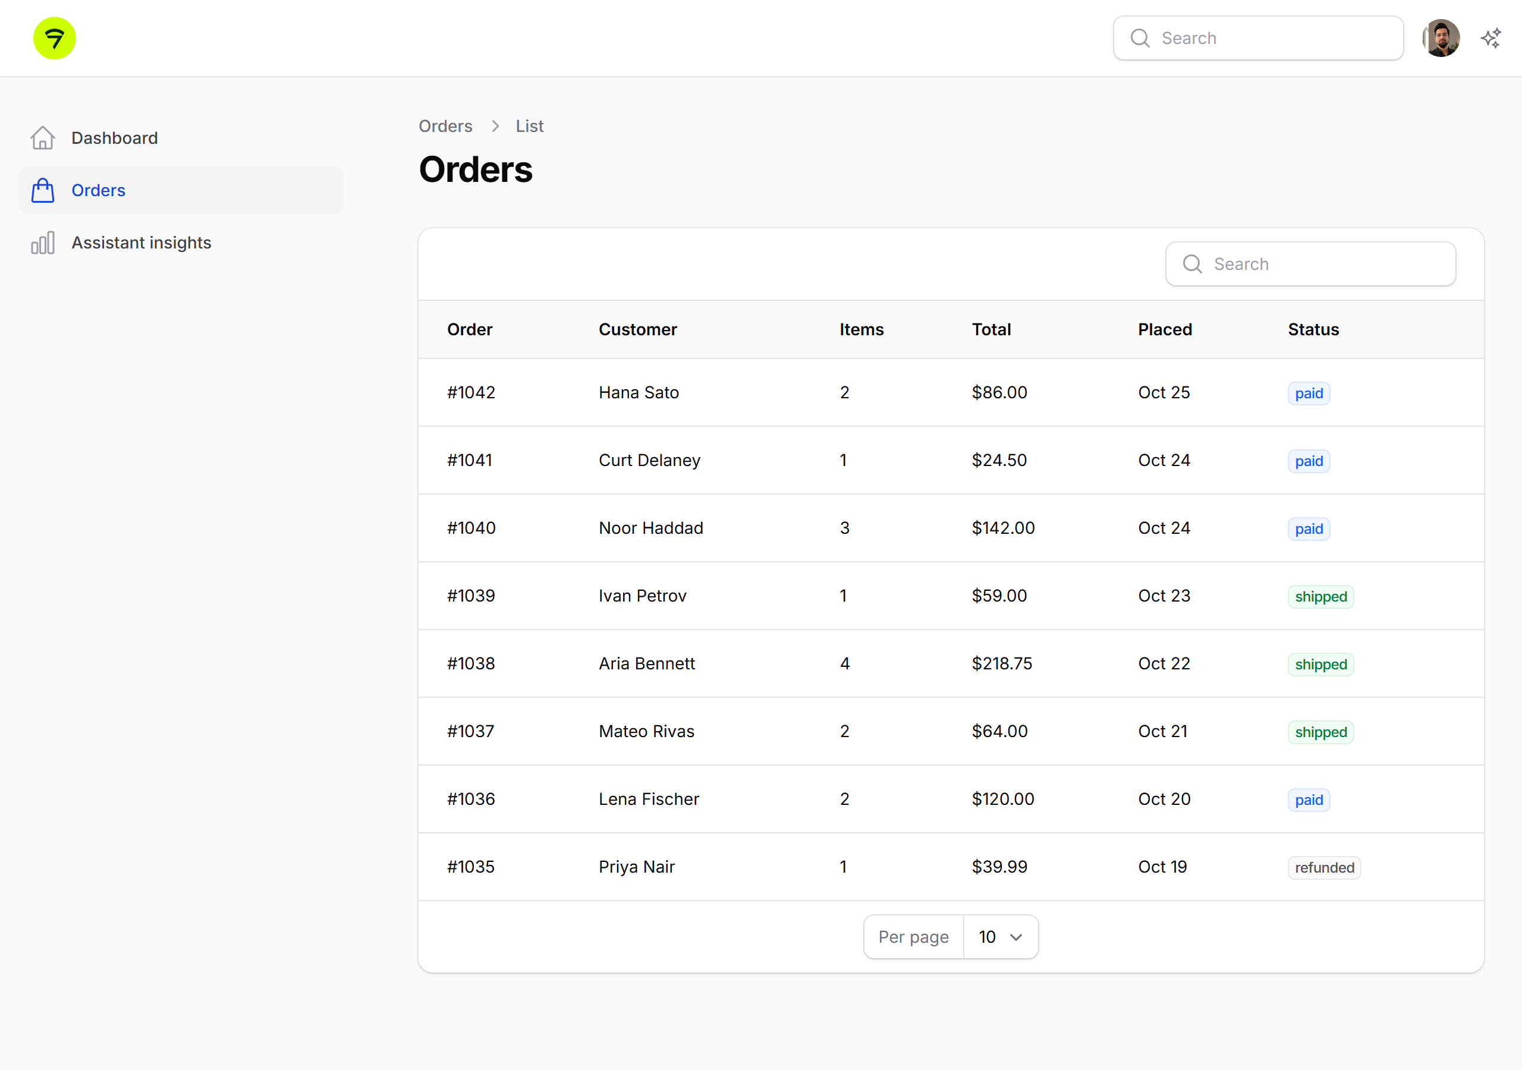The height and width of the screenshot is (1070, 1522).
Task: Focus the Search field above the orders table
Action: tap(1310, 264)
